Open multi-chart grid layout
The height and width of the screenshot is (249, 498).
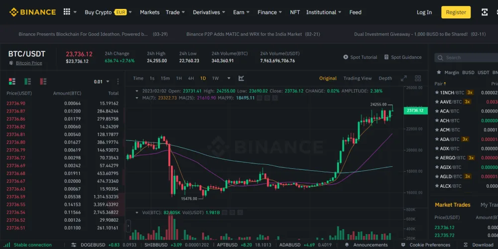pos(418,78)
